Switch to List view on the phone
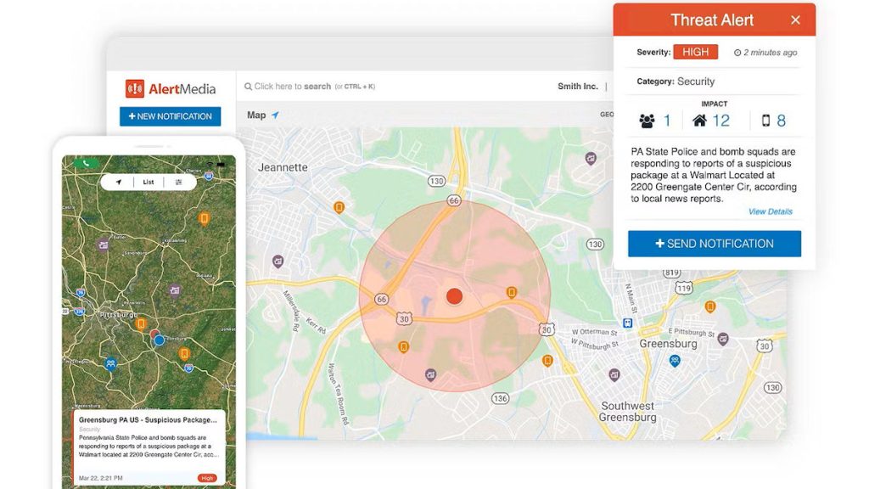869x489 pixels. pos(149,182)
